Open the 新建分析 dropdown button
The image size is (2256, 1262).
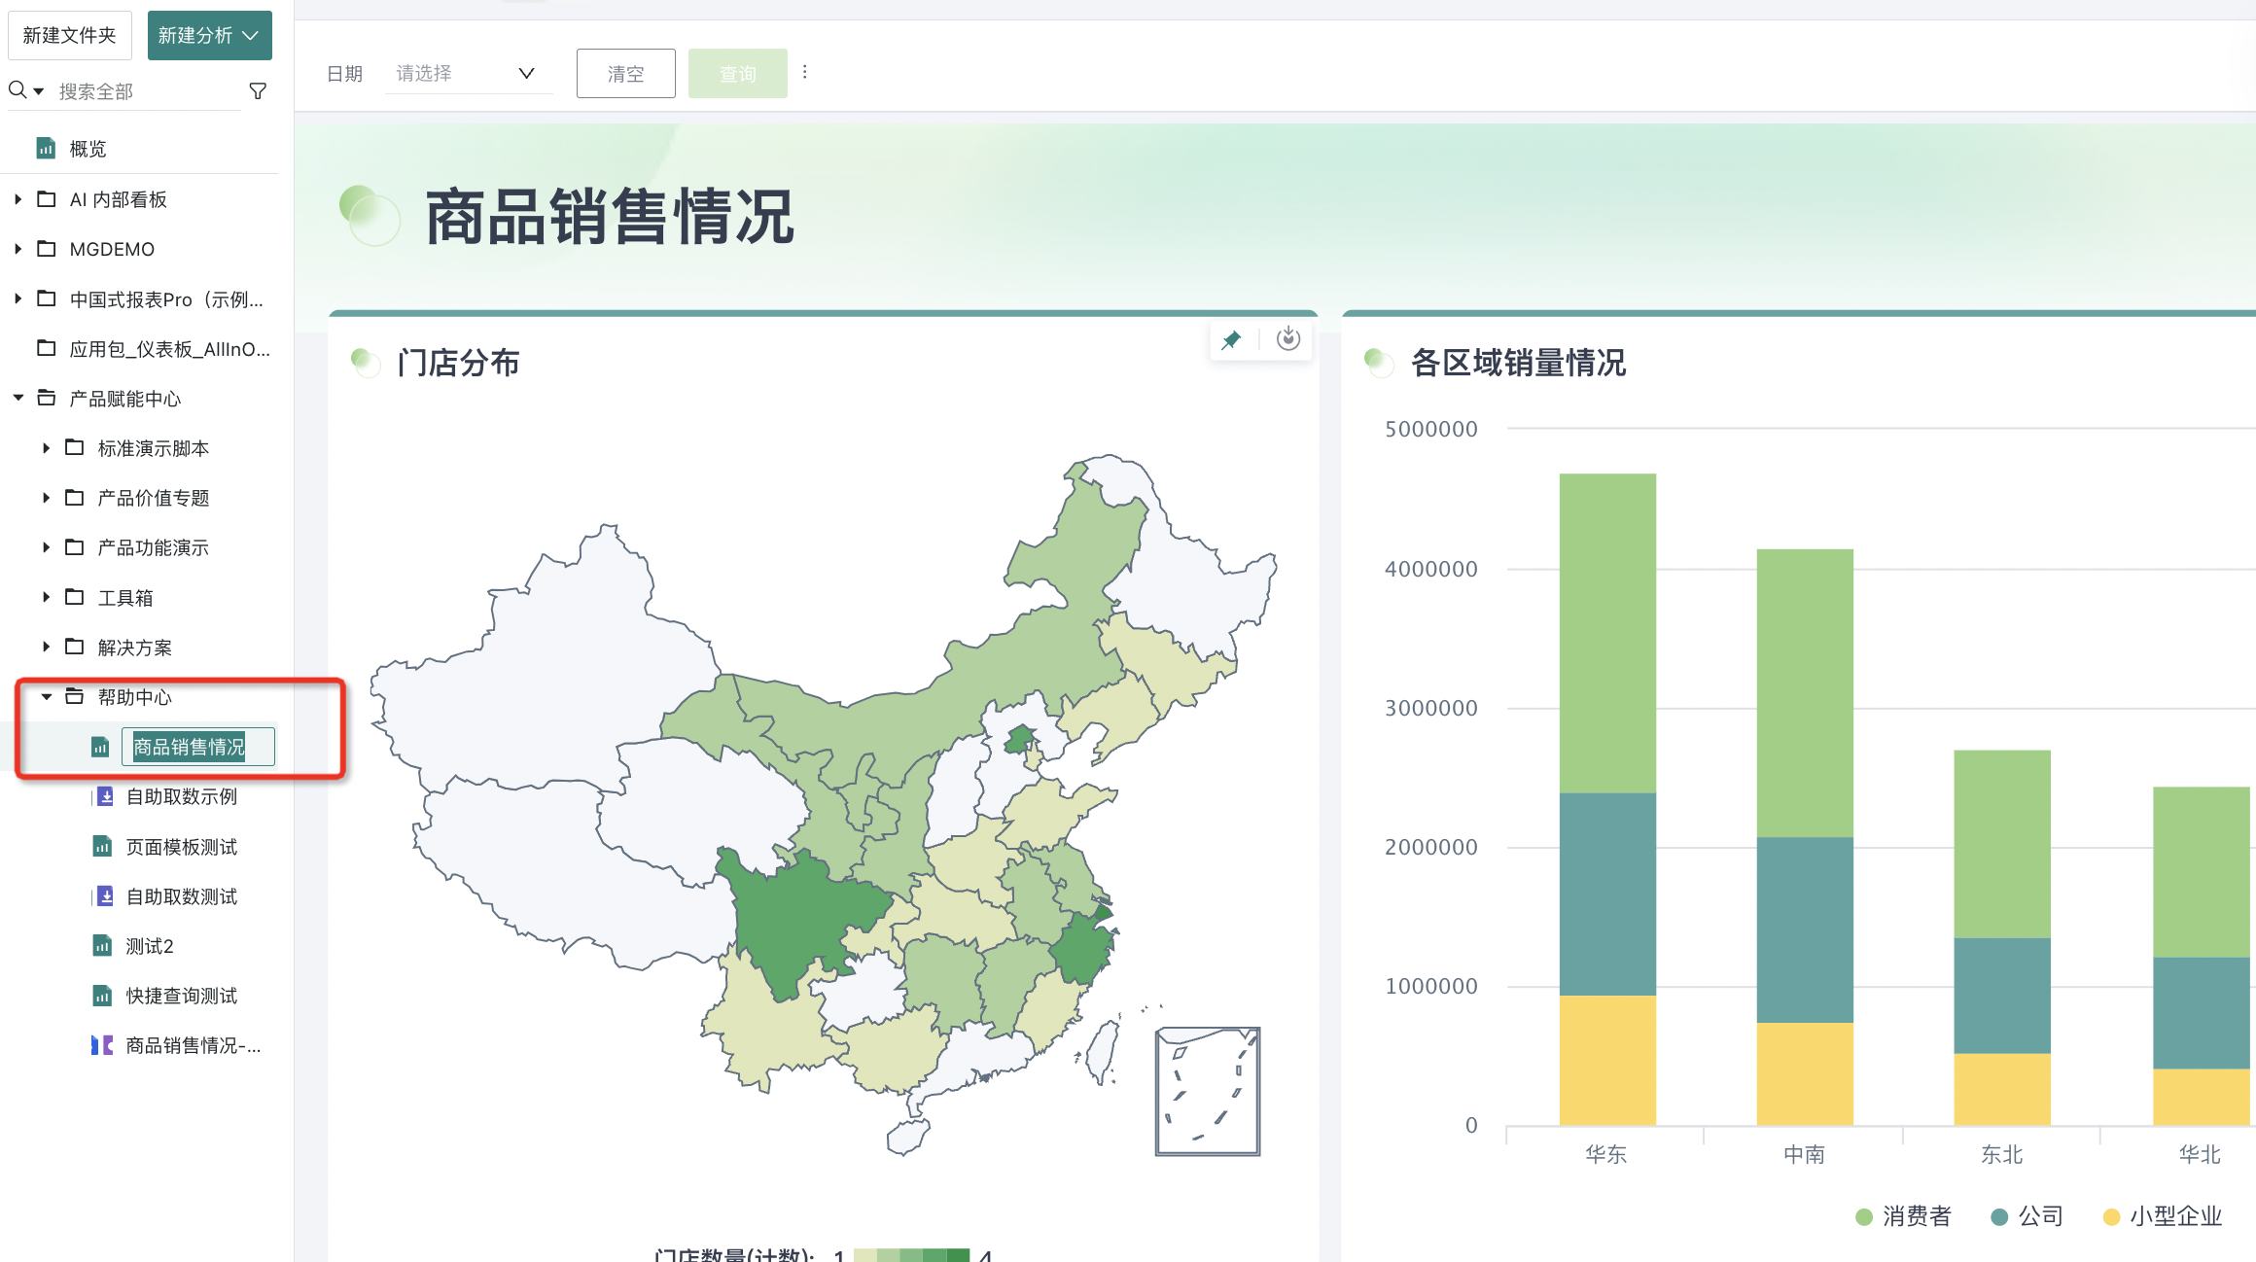pyautogui.click(x=209, y=36)
